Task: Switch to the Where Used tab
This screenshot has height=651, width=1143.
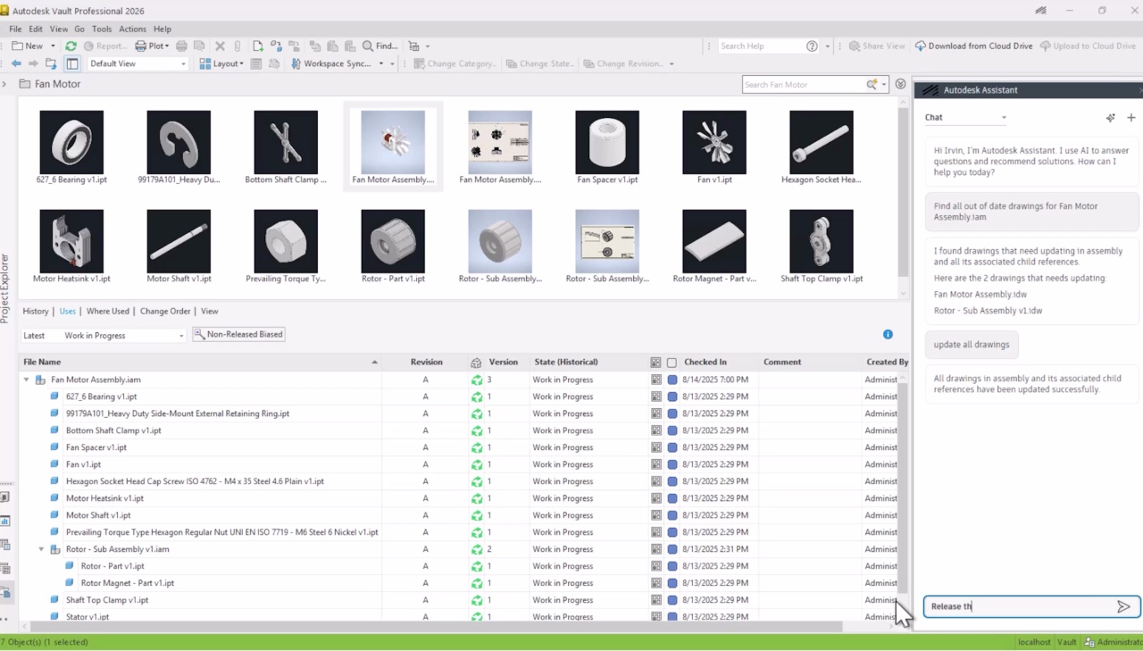Action: click(108, 312)
